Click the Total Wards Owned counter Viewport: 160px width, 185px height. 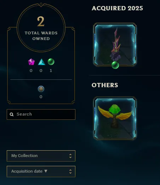click(x=41, y=28)
